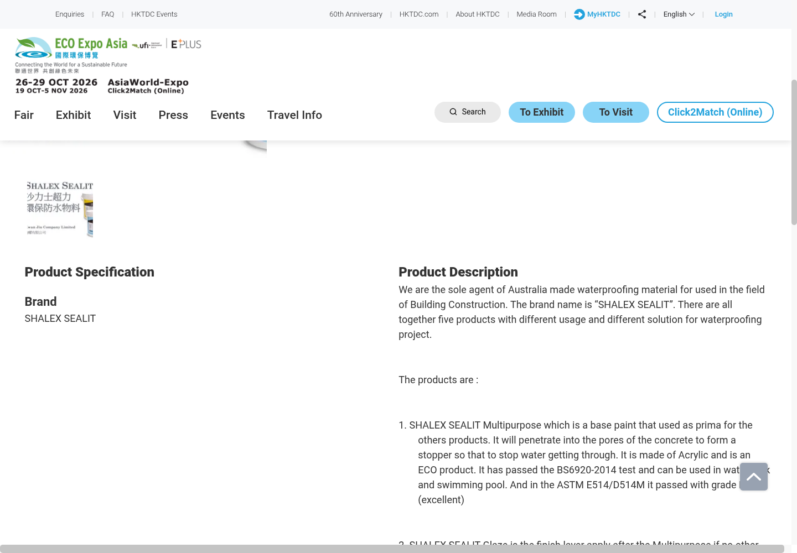Open the 60th Anniversary link
This screenshot has width=797, height=553.
click(356, 14)
